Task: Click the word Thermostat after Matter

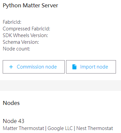Action: pyautogui.click(x=31, y=128)
